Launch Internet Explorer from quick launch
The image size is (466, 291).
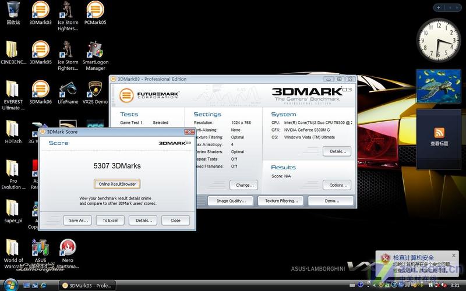coord(43,285)
